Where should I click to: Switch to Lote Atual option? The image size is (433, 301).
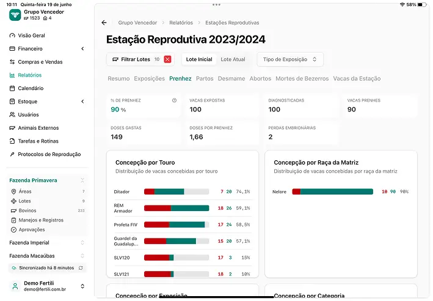point(233,59)
